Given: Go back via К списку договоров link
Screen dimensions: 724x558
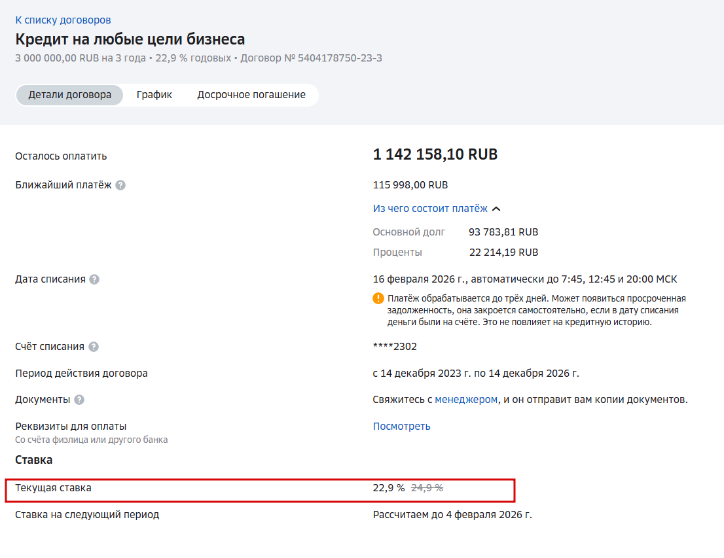Looking at the screenshot, I should (63, 20).
